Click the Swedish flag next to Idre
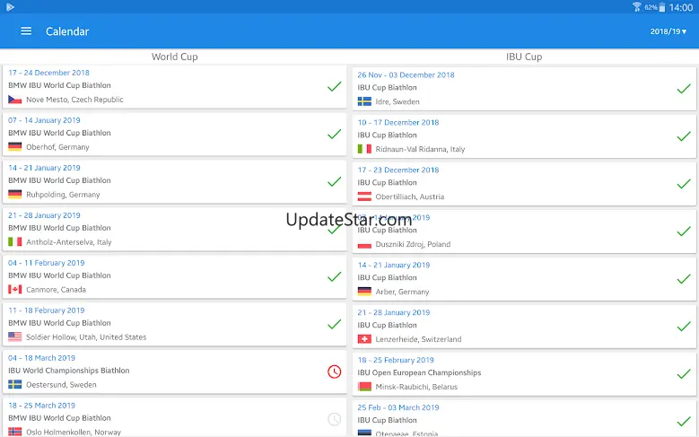The image size is (699, 437). [364, 101]
